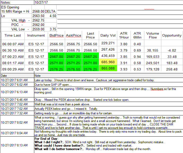Viewport: 183px width, 153px height.
Task: Select the 'Missed the PEEK above' note
Action: click(x=82, y=100)
